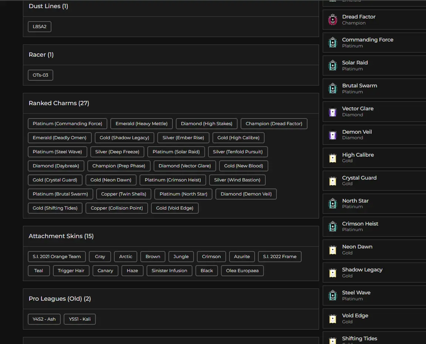Click the High Calibre Gold charm icon

tap(333, 158)
